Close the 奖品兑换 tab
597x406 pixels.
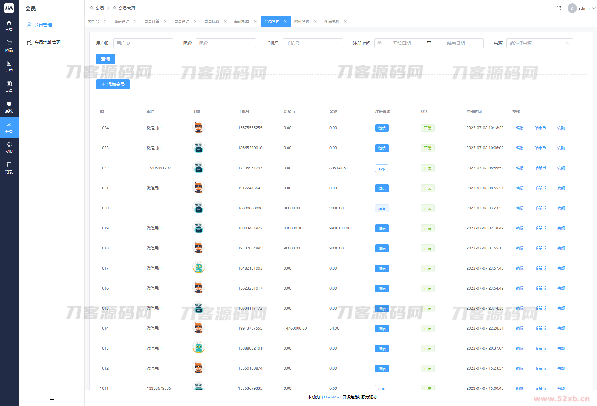click(345, 22)
